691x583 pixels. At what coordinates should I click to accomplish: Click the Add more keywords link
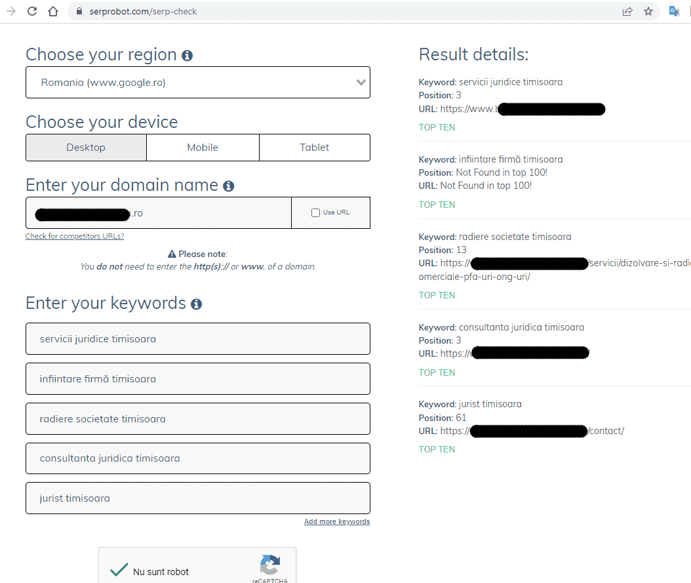point(337,521)
